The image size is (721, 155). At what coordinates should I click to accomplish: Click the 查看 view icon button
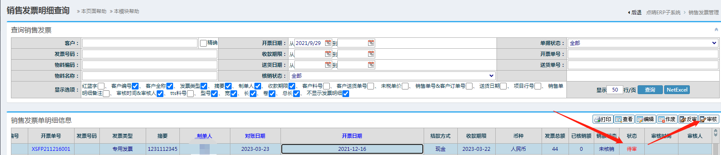click(x=624, y=119)
